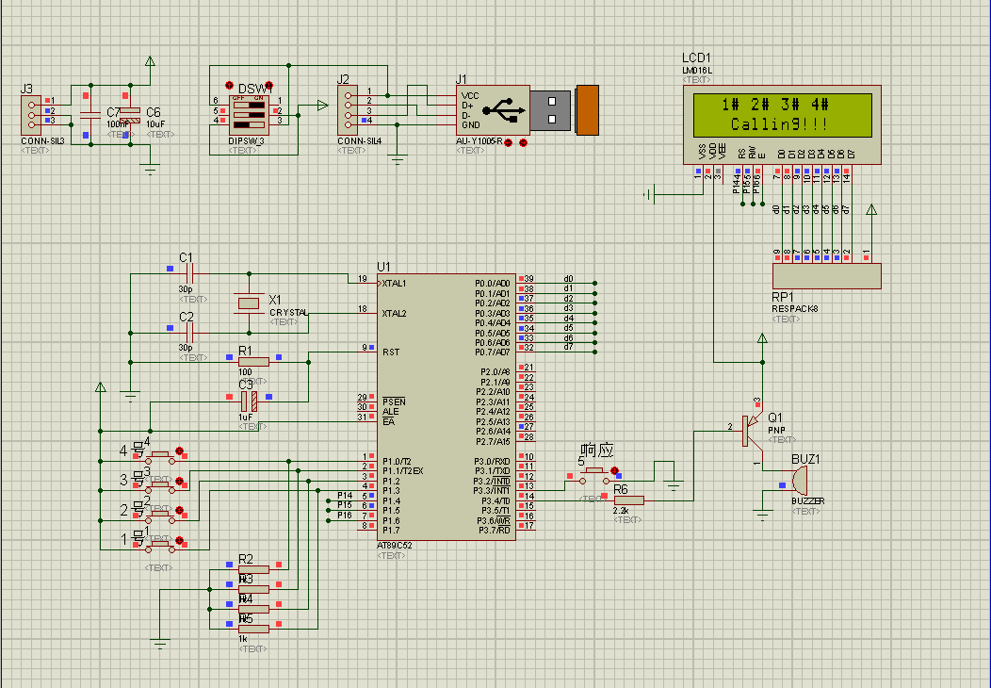991x688 pixels.
Task: Click the left red dot on DSW1
Action: pyautogui.click(x=230, y=86)
